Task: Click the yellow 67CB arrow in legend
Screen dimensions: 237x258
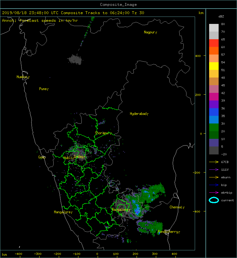Action: (214, 162)
